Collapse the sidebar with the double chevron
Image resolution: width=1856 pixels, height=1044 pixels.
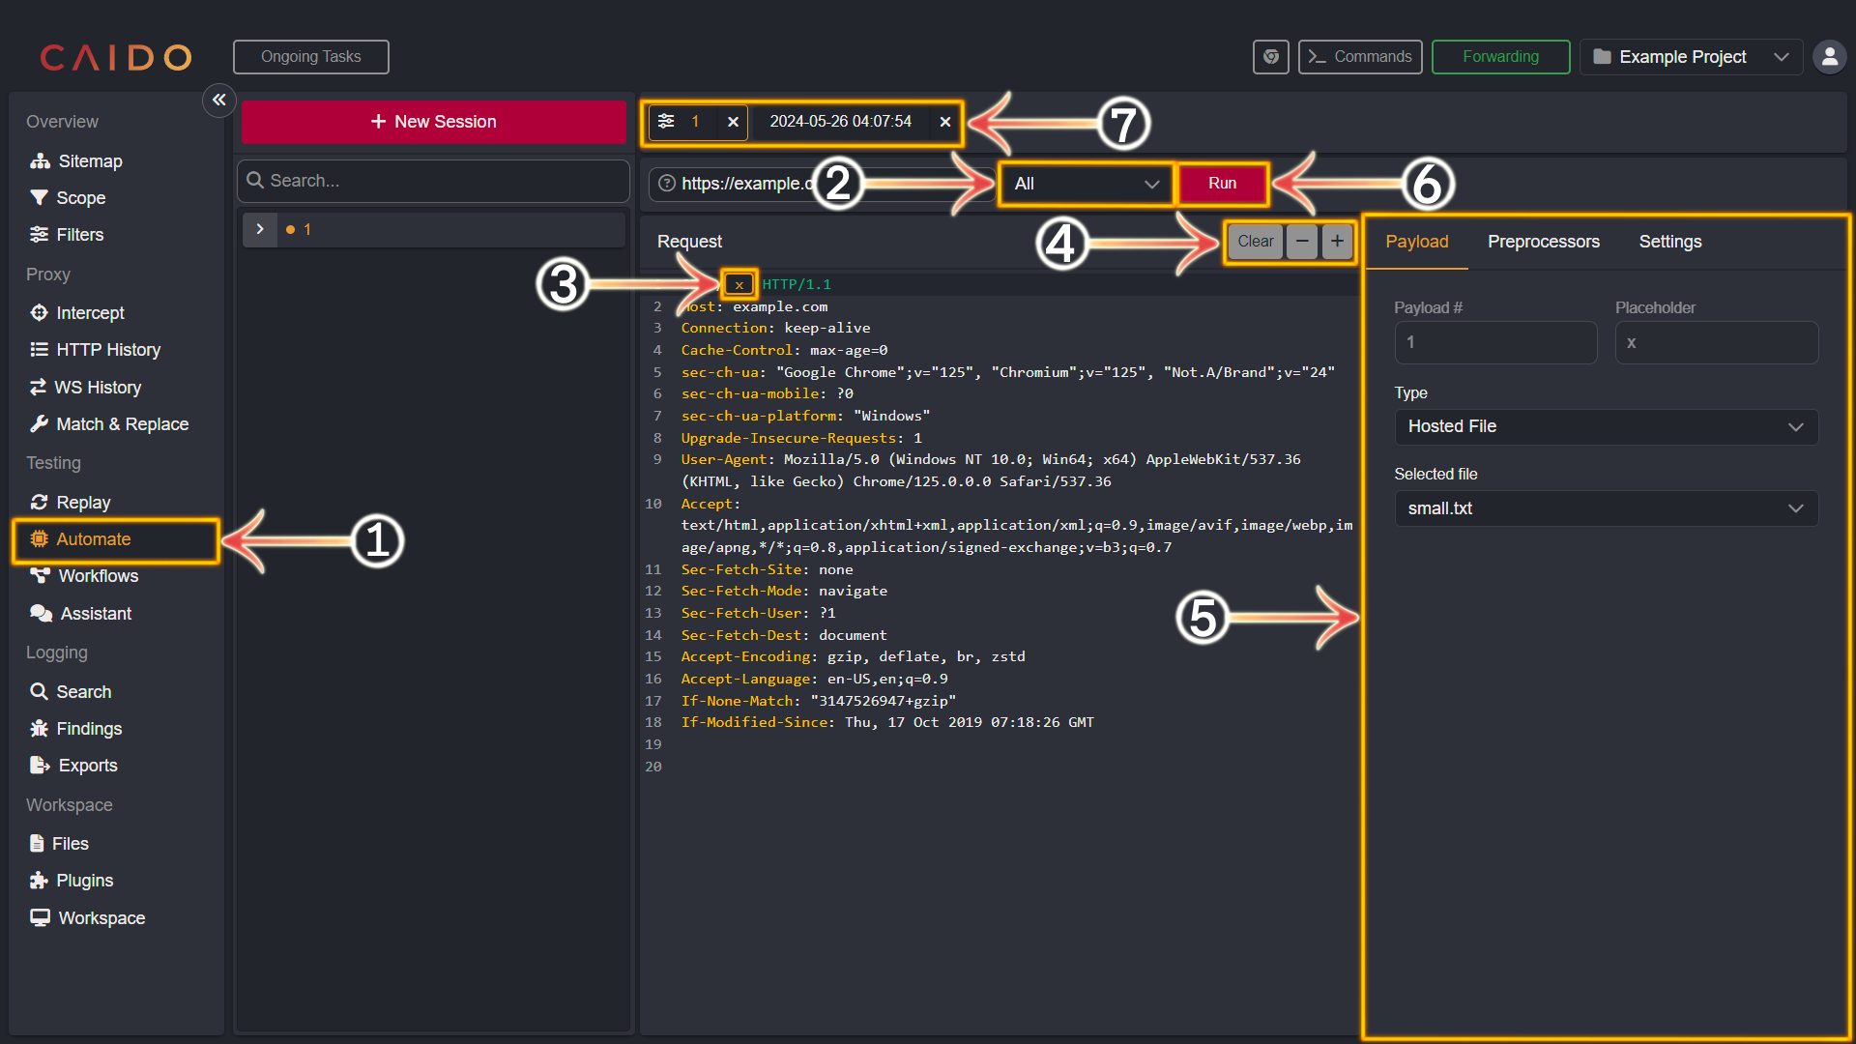click(219, 100)
